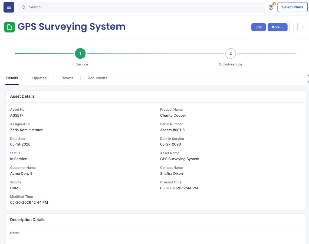The width and height of the screenshot is (309, 244).
Task: Focus the Search input field
Action: [141, 7]
